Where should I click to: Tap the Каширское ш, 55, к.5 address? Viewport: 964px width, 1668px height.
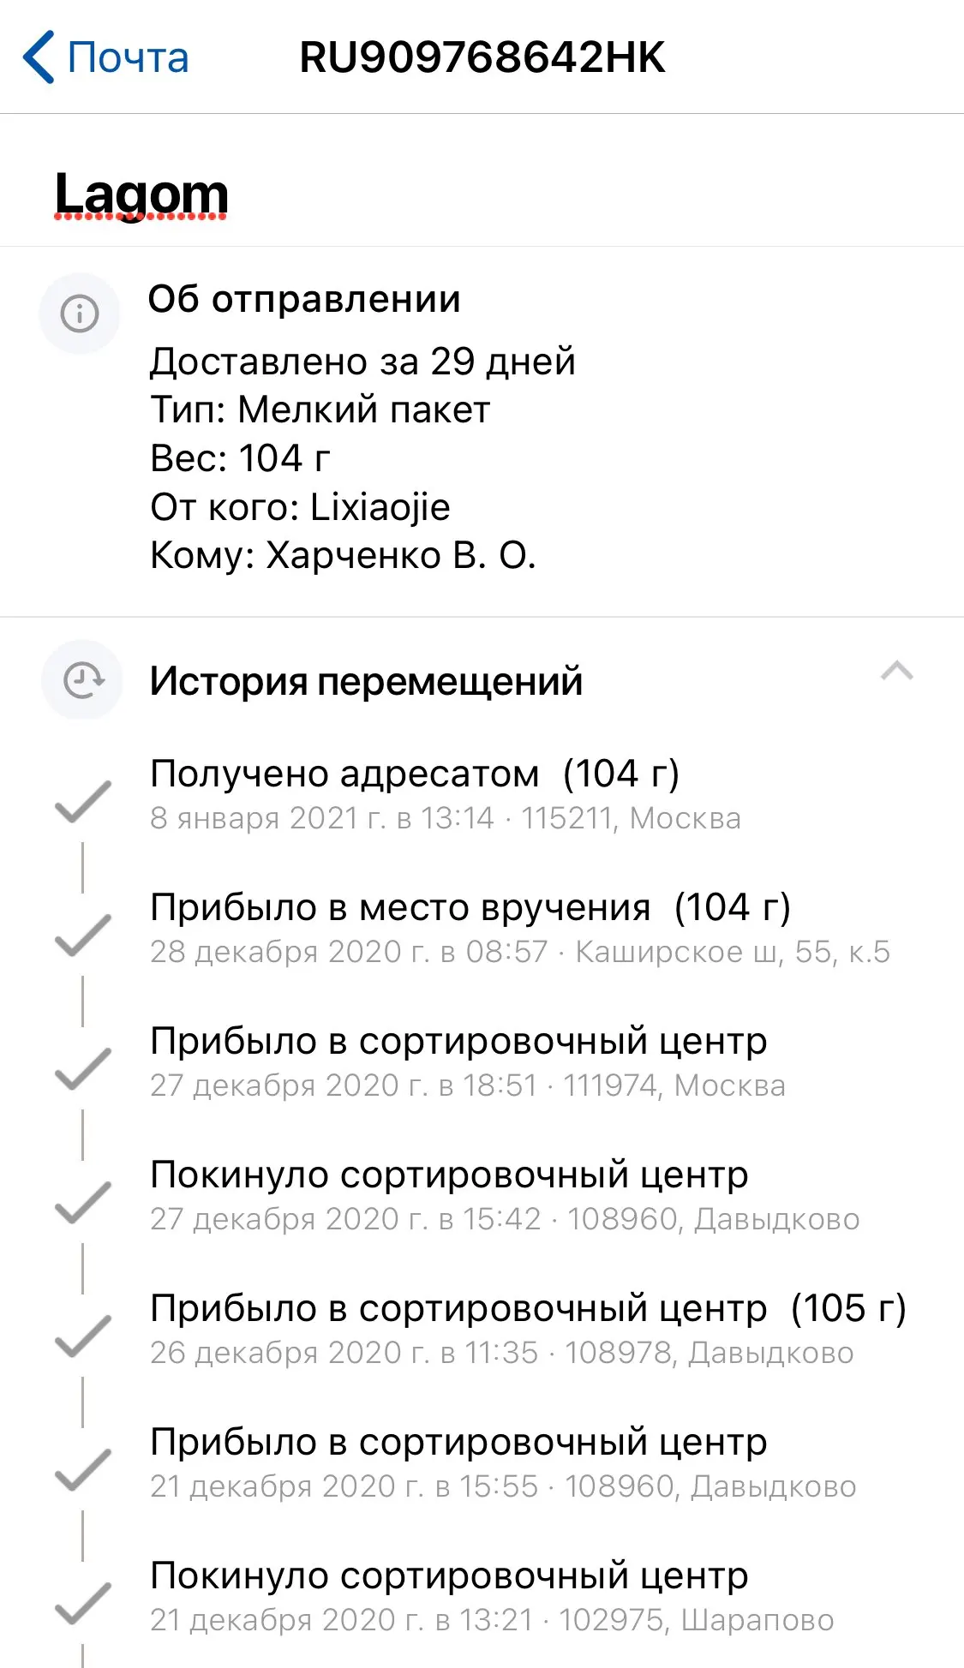point(733,952)
